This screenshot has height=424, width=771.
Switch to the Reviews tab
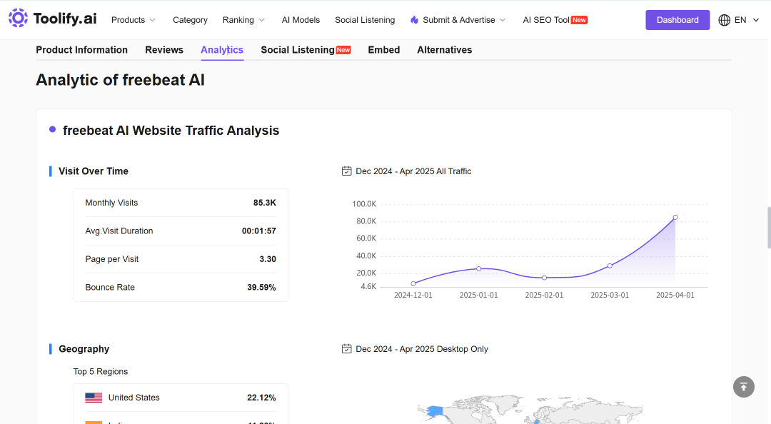coord(164,50)
